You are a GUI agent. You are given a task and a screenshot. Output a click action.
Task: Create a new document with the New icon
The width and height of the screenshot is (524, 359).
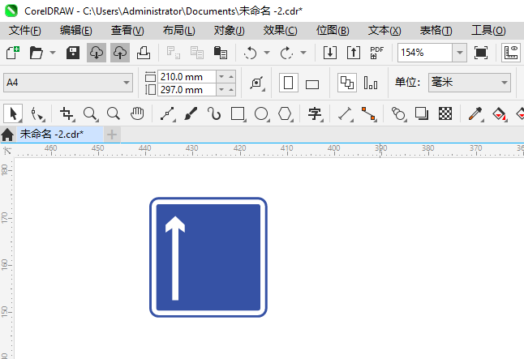point(13,53)
